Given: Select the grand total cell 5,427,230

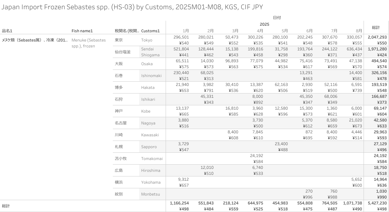Looking at the screenshot, I should click(x=375, y=203).
